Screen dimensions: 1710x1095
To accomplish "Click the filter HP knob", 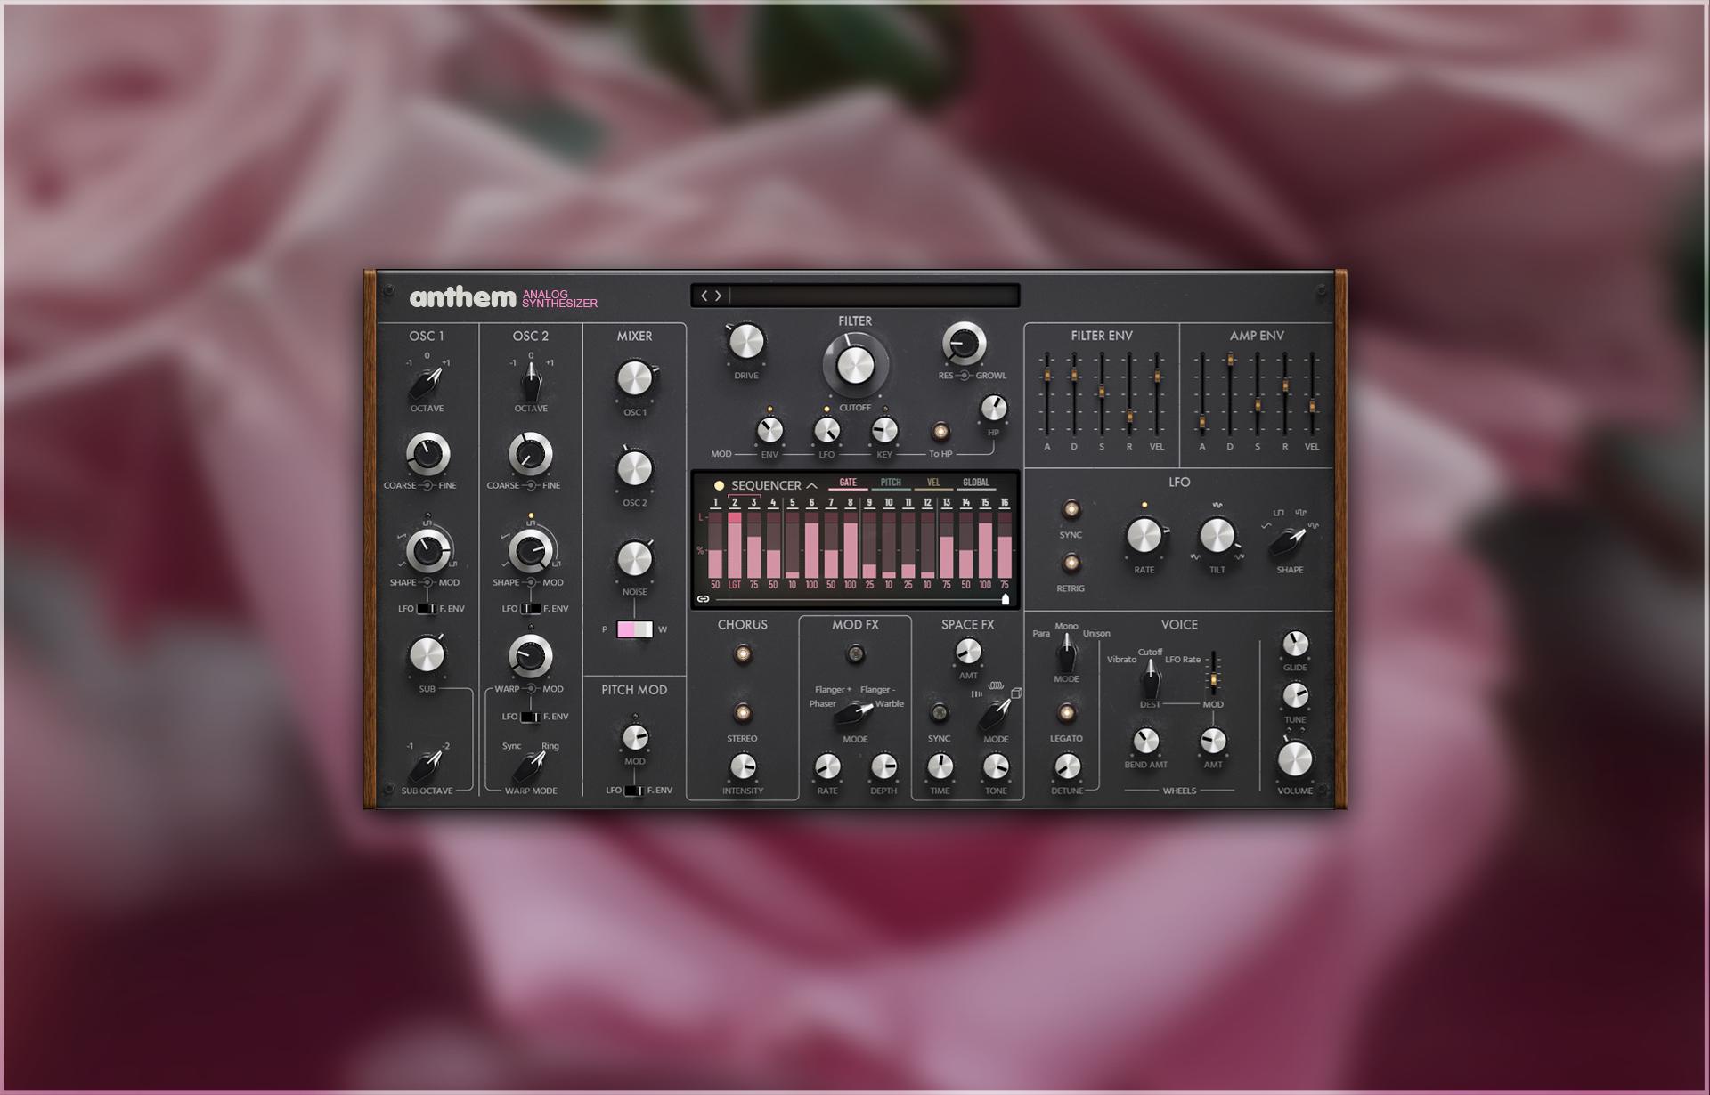I will click(x=993, y=409).
